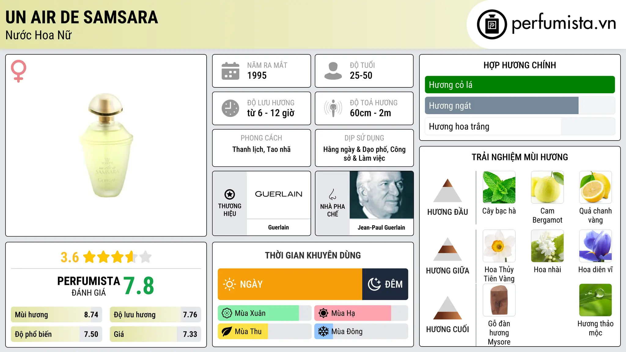Click the green Hương cỏ lá accord bar
This screenshot has width=626, height=352.
pos(520,85)
